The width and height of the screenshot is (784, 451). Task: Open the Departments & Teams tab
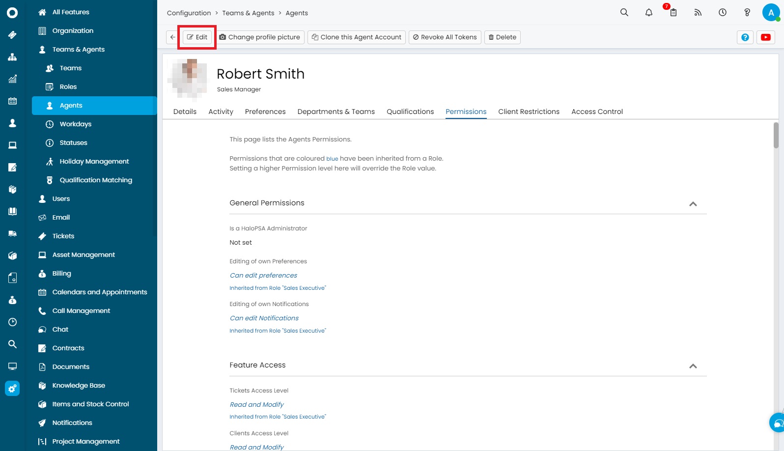tap(336, 112)
